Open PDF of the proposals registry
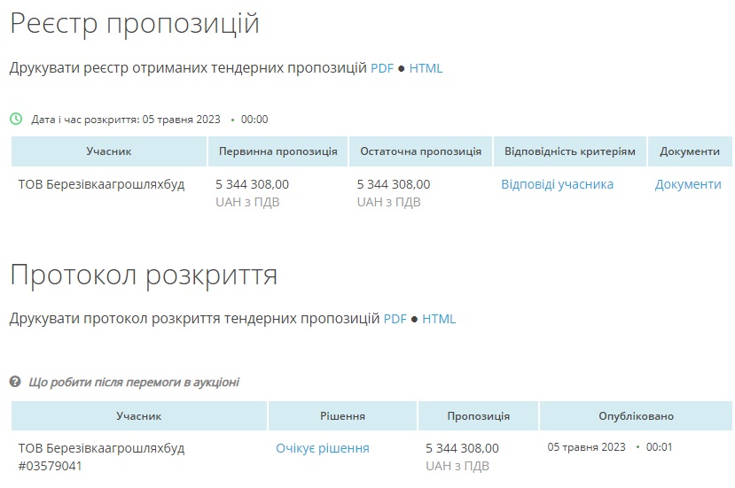Viewport: 735px width, 488px height. coord(381,68)
